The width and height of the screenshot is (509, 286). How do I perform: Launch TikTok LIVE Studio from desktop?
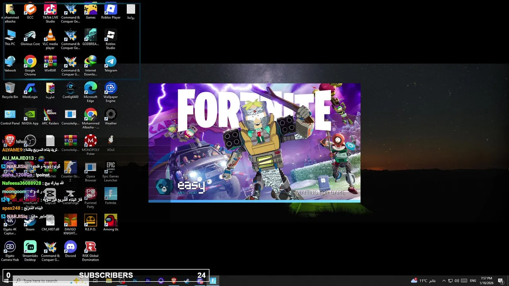[50, 13]
